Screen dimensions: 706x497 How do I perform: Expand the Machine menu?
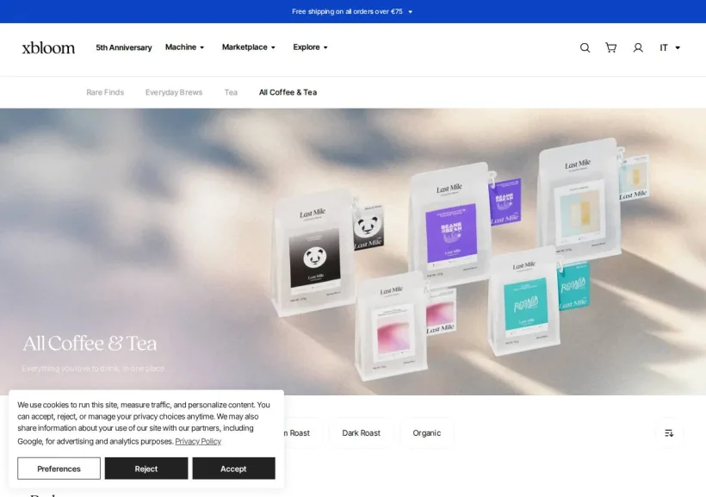(184, 47)
